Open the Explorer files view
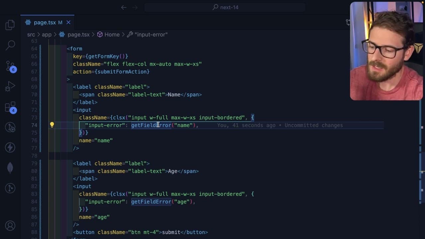425x239 pixels. click(x=10, y=25)
